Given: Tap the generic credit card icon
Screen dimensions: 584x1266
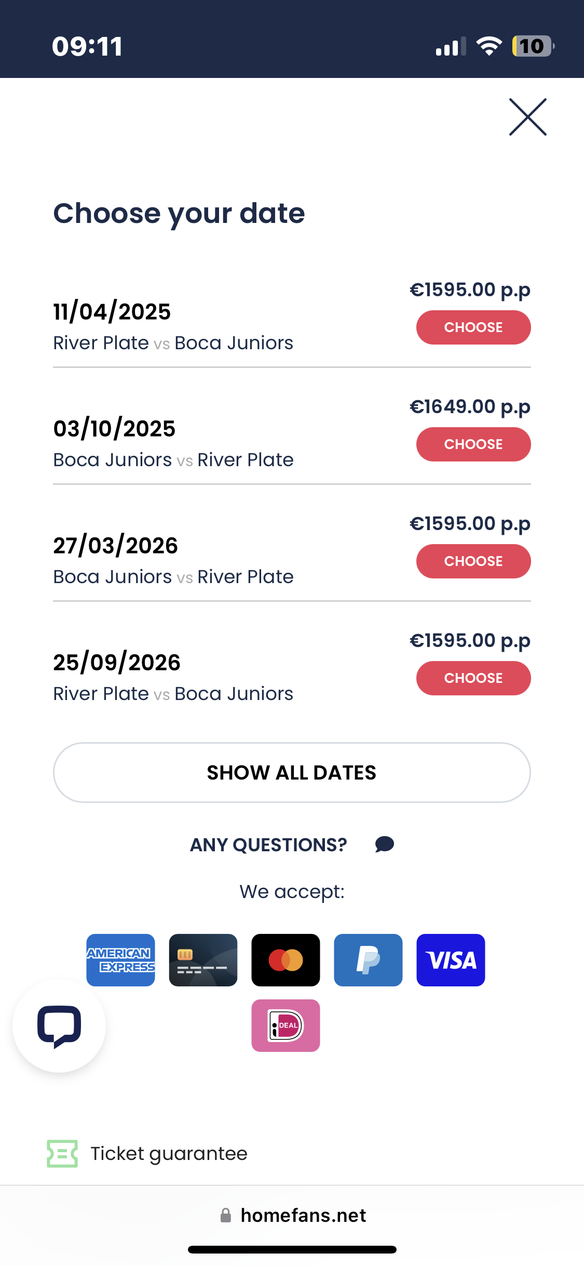Looking at the screenshot, I should click(x=203, y=960).
